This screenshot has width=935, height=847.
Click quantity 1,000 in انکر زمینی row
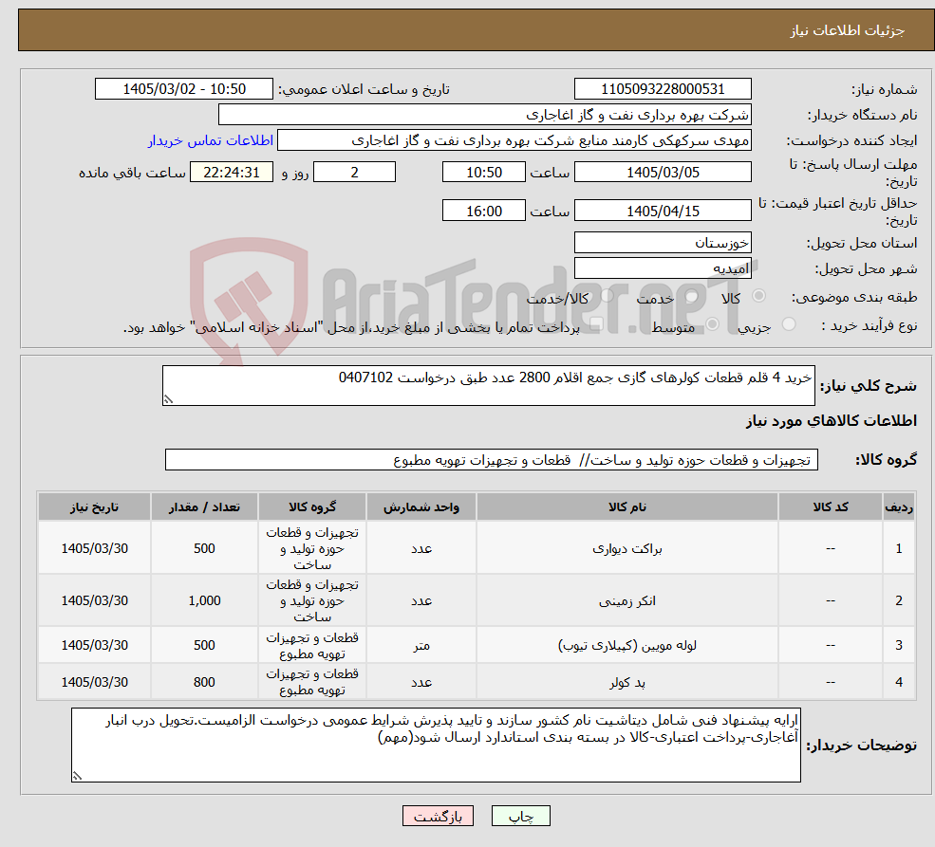point(204,601)
